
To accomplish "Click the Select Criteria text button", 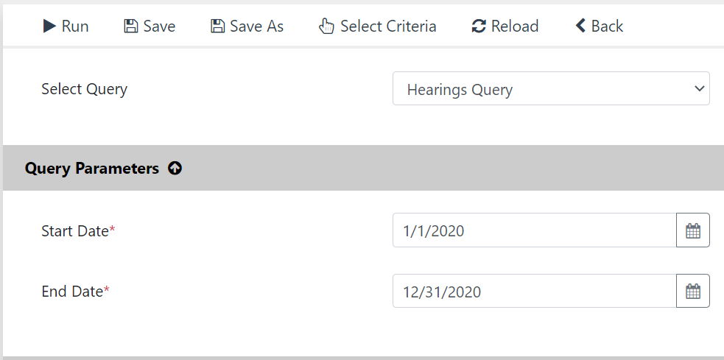I will click(388, 27).
